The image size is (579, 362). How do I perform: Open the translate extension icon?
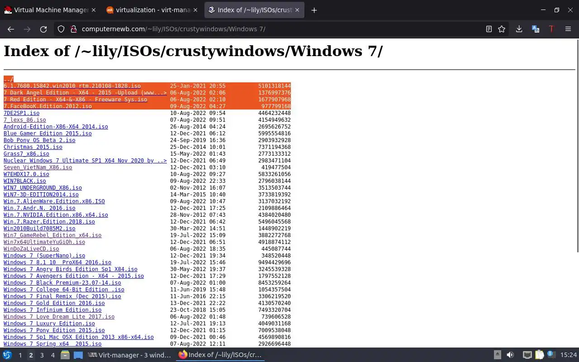click(536, 29)
